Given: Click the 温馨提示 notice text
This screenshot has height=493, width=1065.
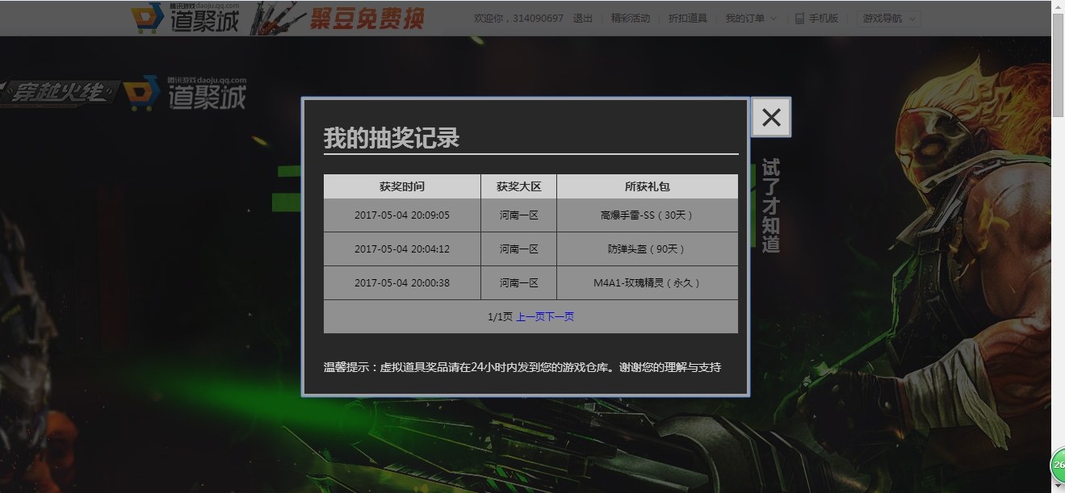Looking at the screenshot, I should coord(522,367).
